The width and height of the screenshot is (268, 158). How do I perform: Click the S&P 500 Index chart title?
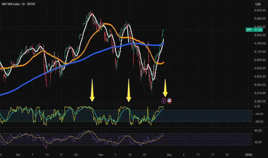coord(18,4)
